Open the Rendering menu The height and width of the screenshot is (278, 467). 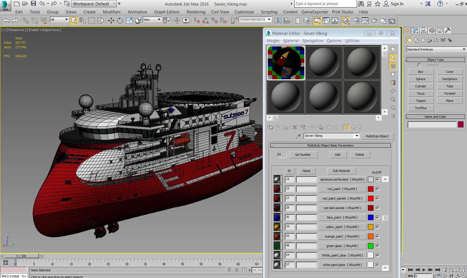tap(196, 12)
